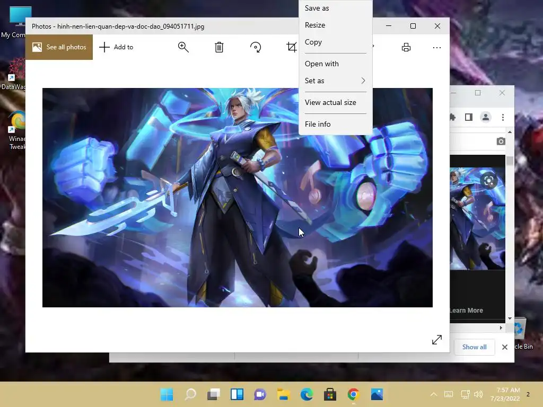543x407 pixels.
Task: Click the main displayed photo
Action: (237, 198)
